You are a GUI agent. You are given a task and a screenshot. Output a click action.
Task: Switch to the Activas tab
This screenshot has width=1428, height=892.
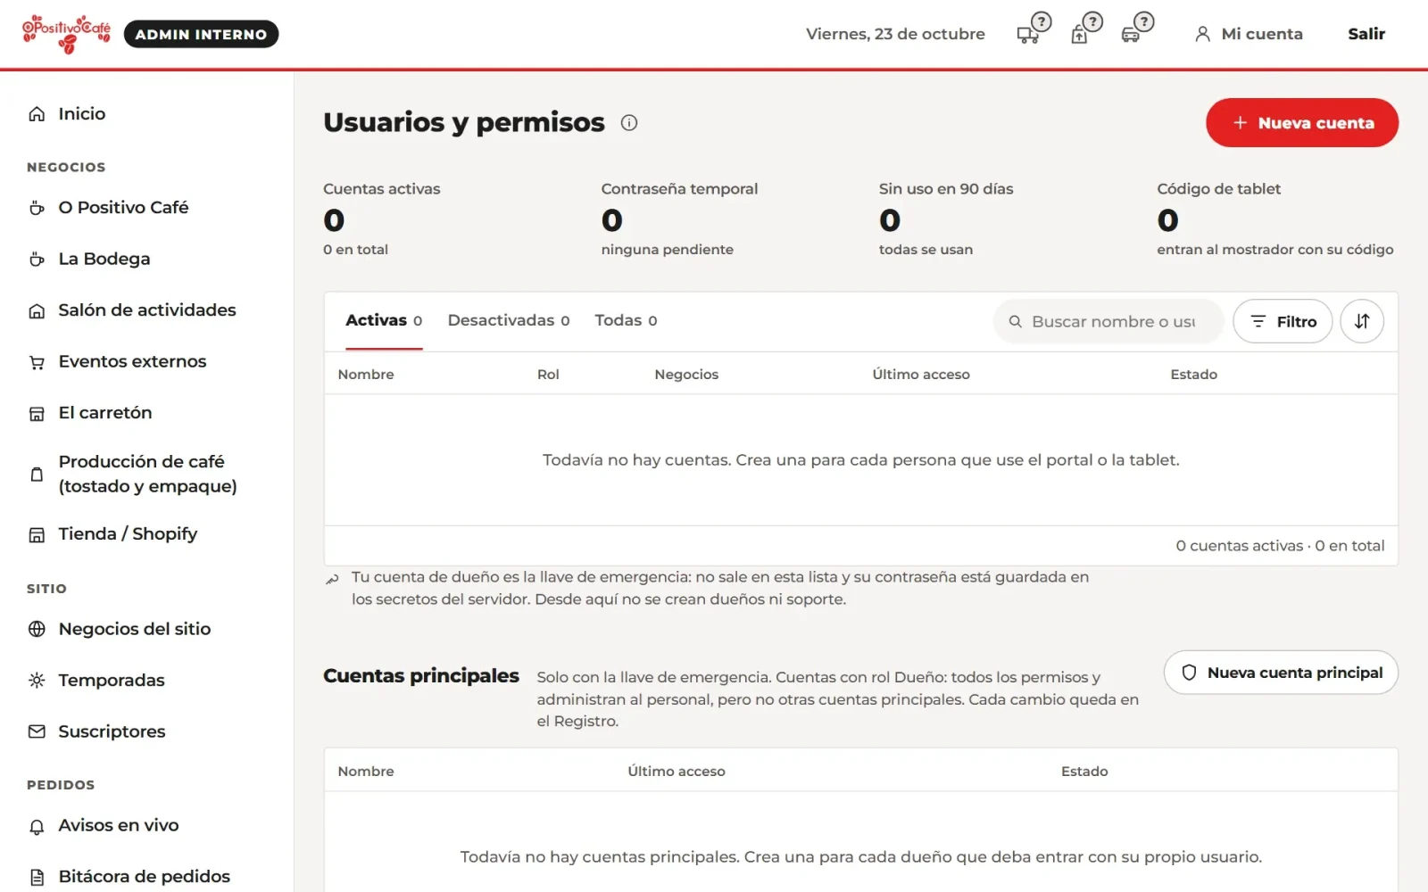point(384,320)
